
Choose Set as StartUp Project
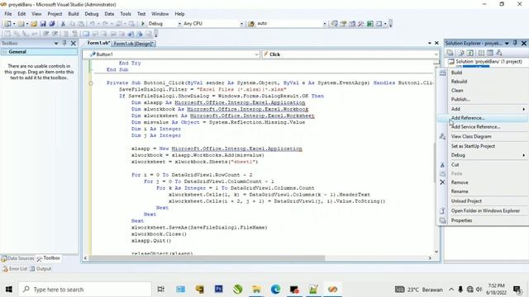pyautogui.click(x=483, y=146)
